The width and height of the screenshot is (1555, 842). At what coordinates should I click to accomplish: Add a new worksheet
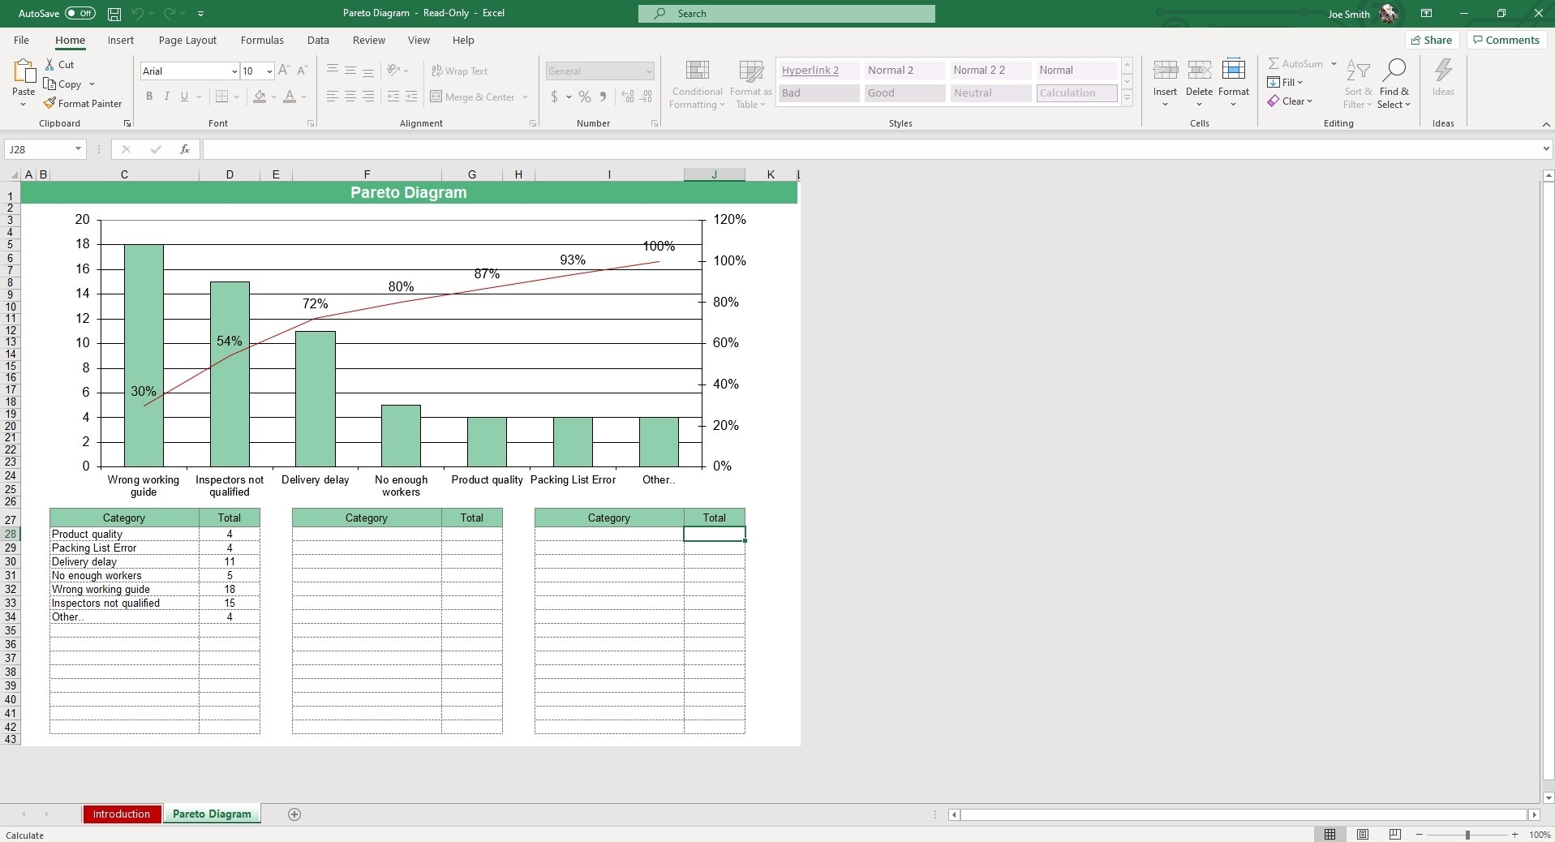[x=294, y=814]
